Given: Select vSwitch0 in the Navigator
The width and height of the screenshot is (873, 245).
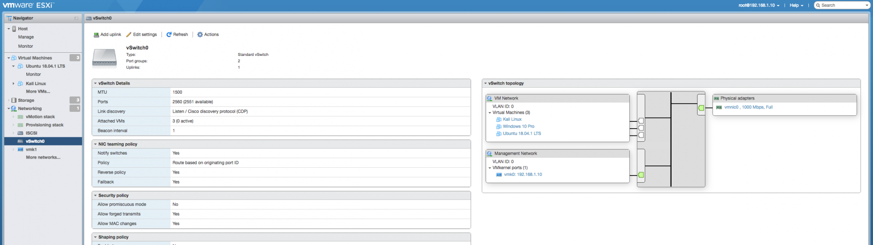Looking at the screenshot, I should [x=43, y=141].
